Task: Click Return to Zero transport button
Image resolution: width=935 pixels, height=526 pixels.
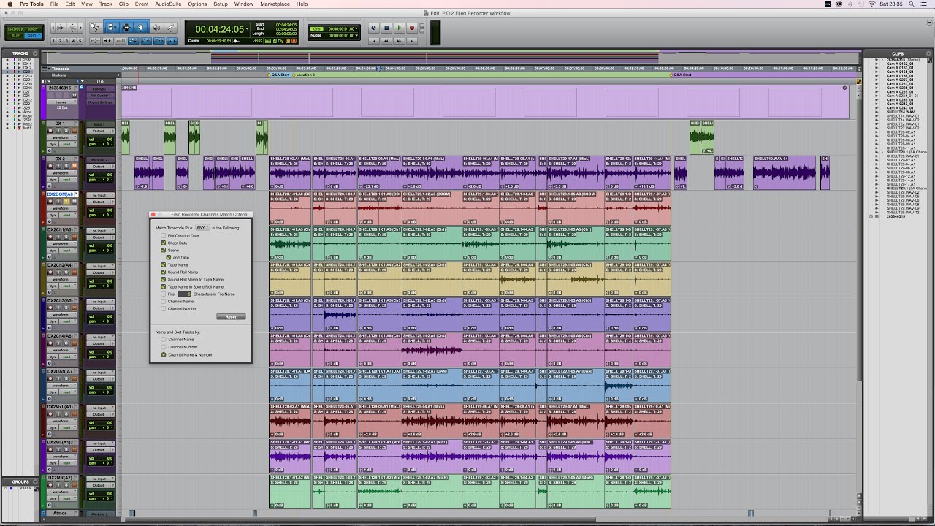Action: [373, 41]
